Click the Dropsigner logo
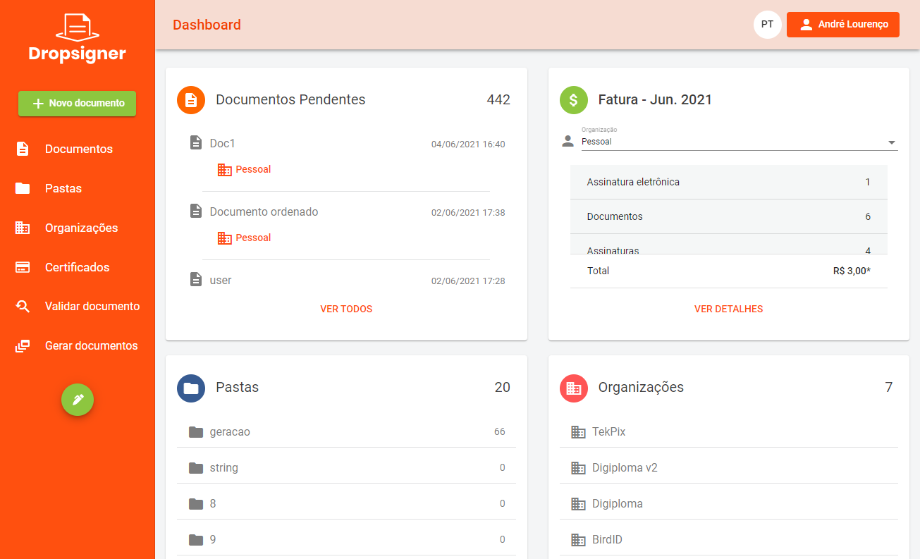The width and height of the screenshot is (920, 559). coord(78,37)
